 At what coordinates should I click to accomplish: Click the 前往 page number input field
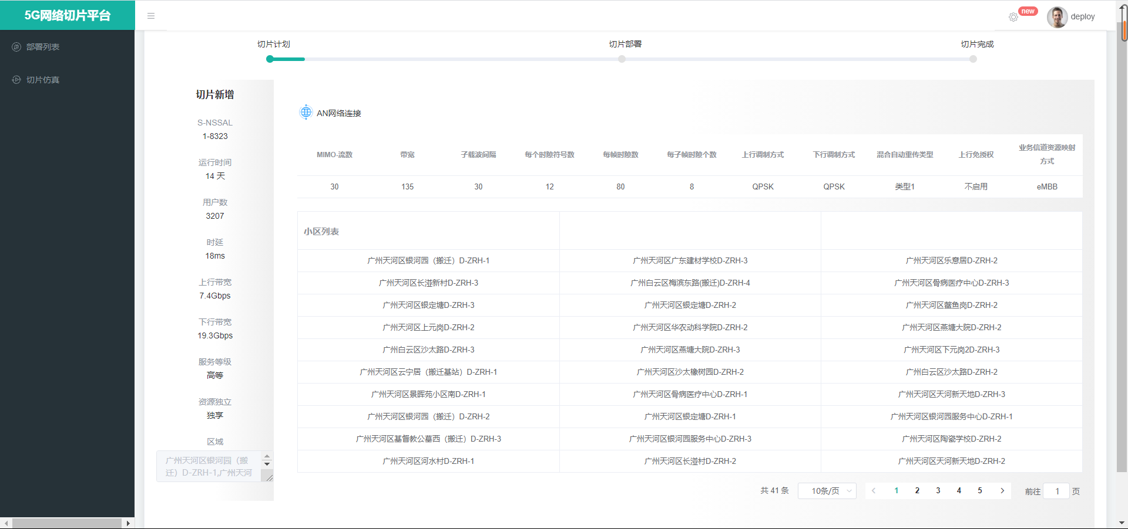click(x=1057, y=491)
